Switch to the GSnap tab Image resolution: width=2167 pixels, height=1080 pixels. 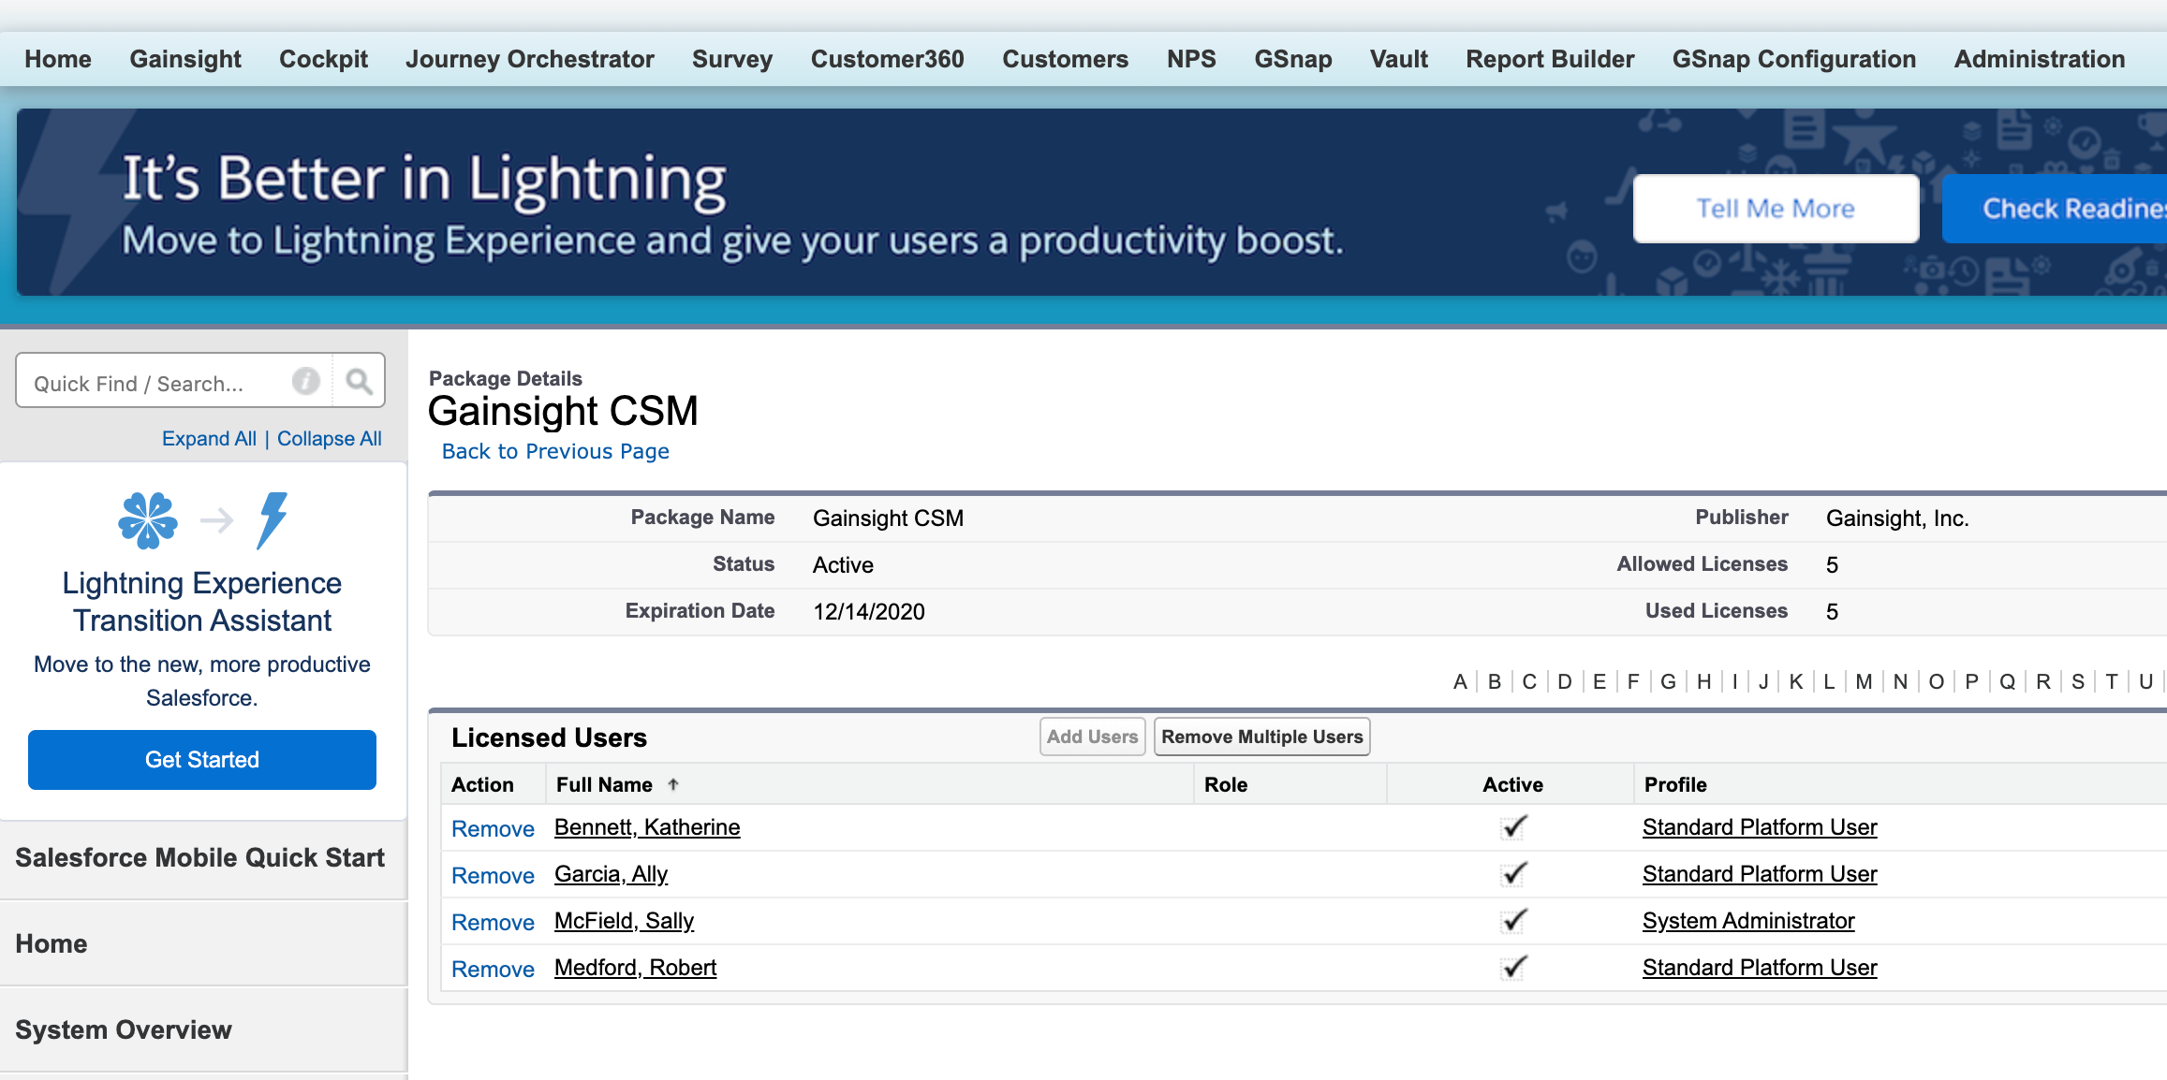tap(1293, 59)
